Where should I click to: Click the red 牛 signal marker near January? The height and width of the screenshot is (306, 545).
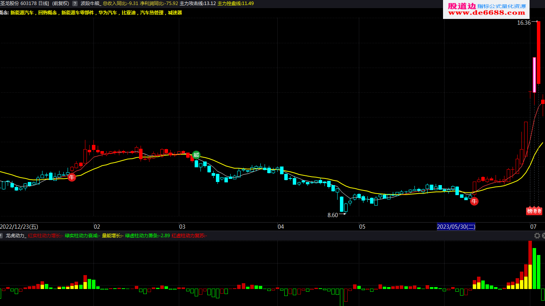[72, 177]
